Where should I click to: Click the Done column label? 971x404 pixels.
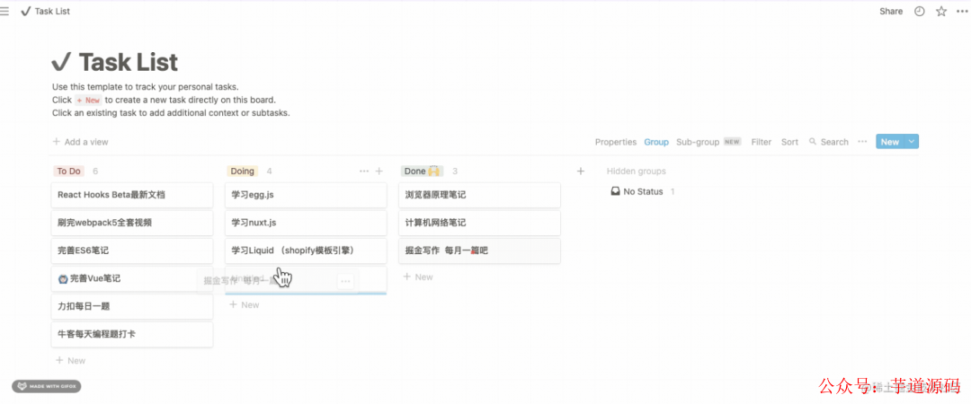tap(421, 171)
